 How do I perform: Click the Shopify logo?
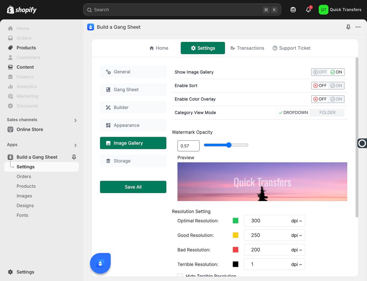[x=22, y=10]
